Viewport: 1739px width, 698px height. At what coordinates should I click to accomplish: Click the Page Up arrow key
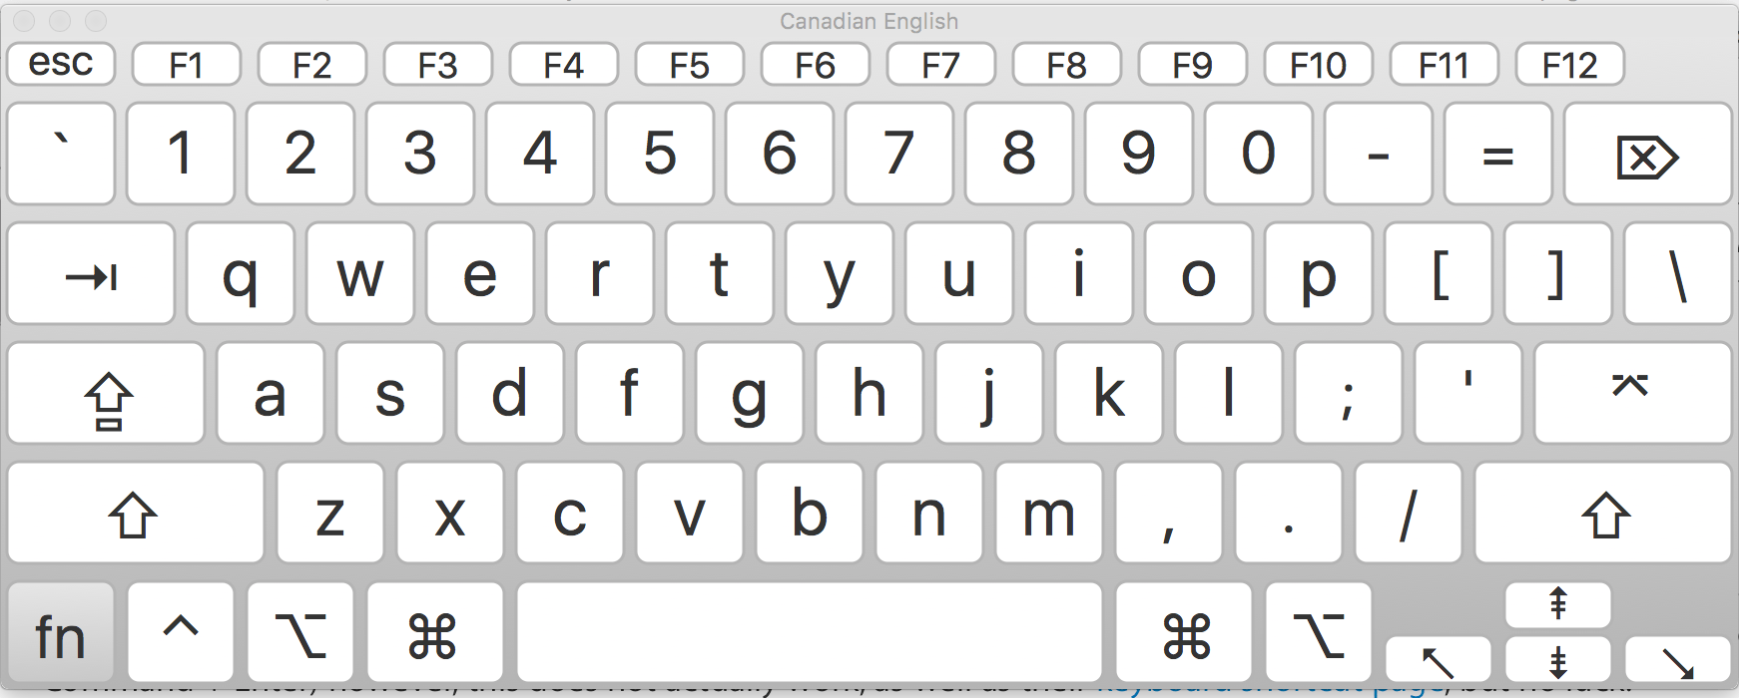pos(1558,604)
